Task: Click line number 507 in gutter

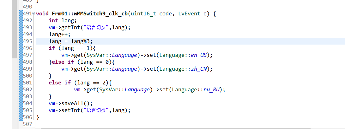Action: coord(27,124)
